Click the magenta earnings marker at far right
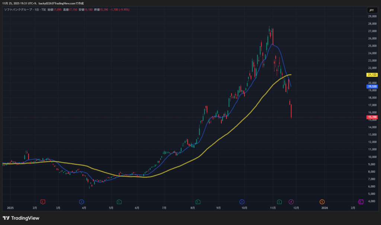381x225 pixels. coord(361,202)
